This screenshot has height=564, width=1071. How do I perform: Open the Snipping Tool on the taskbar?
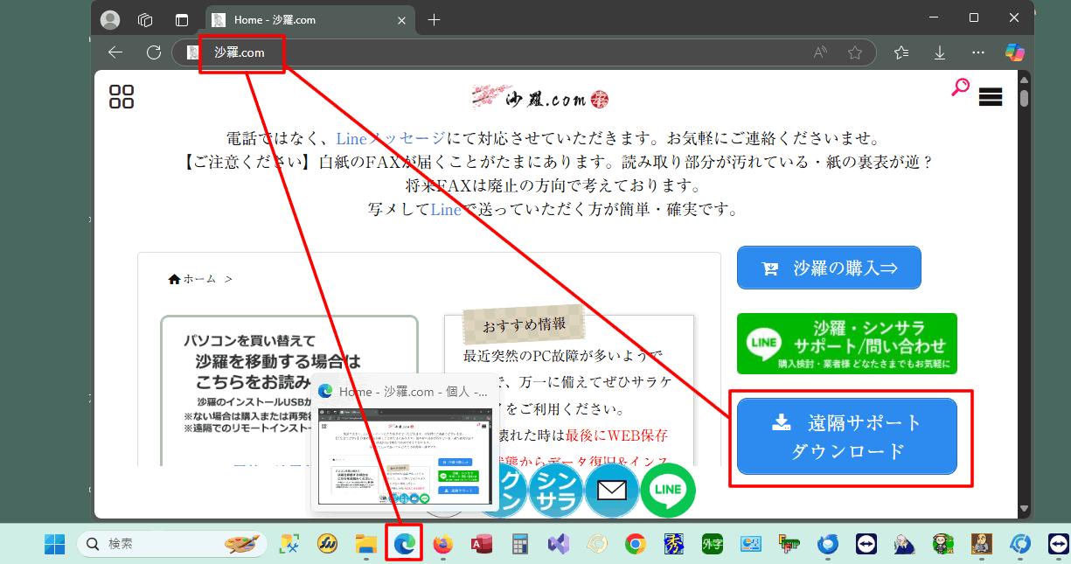pyautogui.click(x=289, y=544)
